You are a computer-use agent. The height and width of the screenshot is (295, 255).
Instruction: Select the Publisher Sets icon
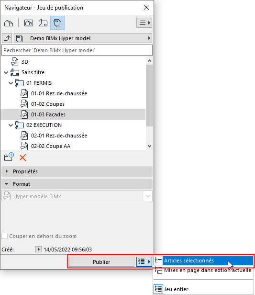[57, 23]
